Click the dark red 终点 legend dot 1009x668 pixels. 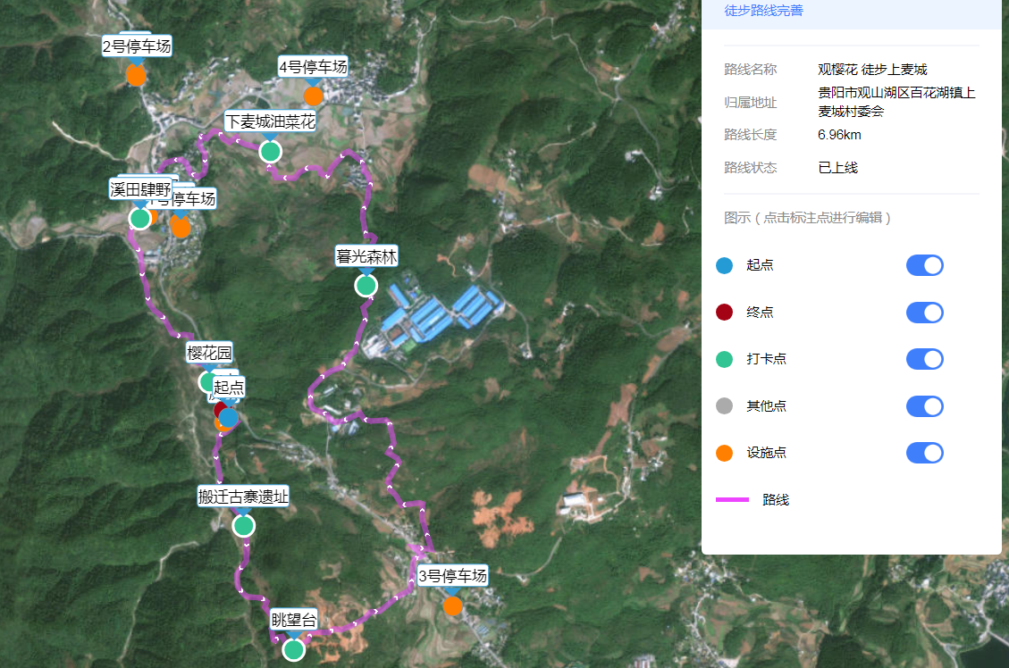point(725,313)
